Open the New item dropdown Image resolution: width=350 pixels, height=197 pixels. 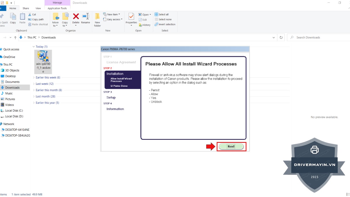point(112,15)
